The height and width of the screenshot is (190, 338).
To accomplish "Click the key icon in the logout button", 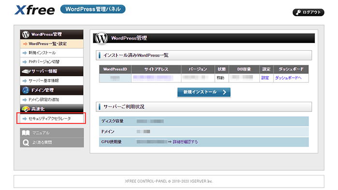I will [x=298, y=13].
